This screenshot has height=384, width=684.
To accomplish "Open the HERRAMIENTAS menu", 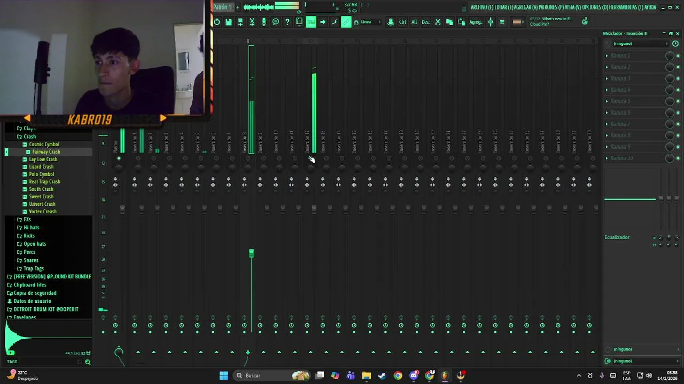I will [627, 7].
